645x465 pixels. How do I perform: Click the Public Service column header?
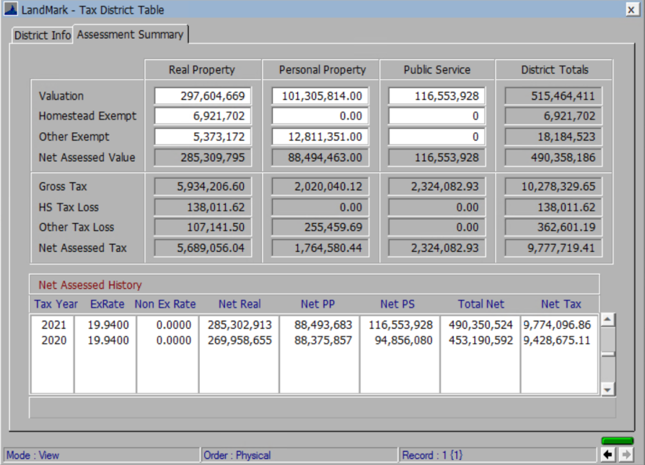coord(437,70)
